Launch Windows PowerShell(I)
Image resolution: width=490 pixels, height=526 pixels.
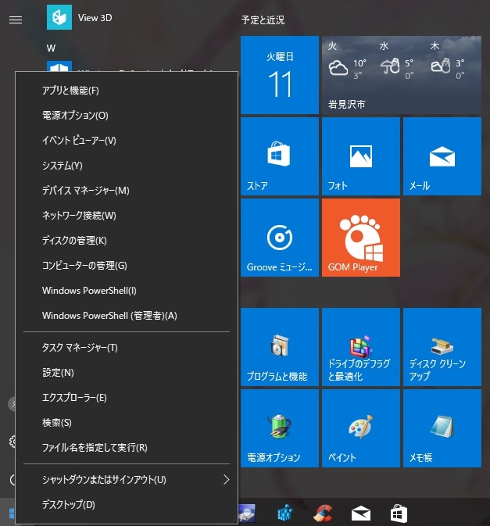[127, 291]
